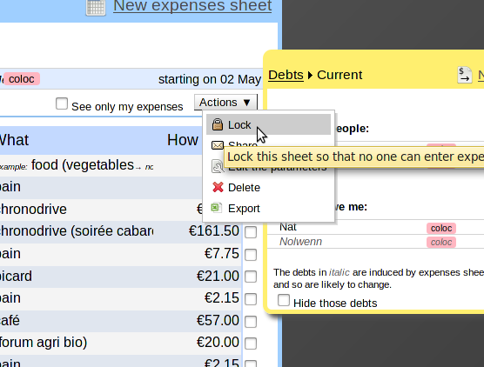Check the box for the €57.00 café expense
This screenshot has height=367, width=484.
251,322
